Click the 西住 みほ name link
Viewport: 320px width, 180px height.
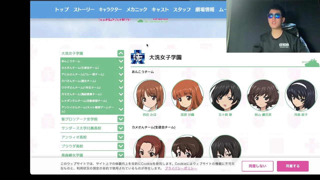click(149, 115)
